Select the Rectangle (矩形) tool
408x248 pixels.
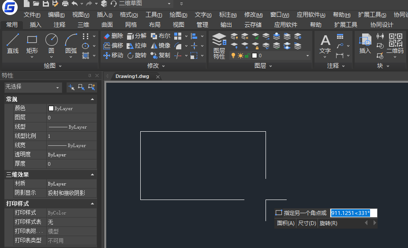tap(32, 44)
